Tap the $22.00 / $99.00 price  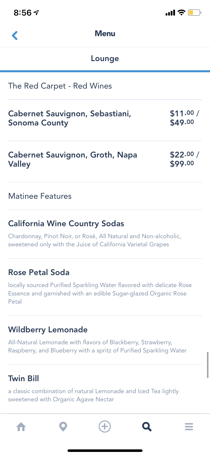(x=184, y=159)
